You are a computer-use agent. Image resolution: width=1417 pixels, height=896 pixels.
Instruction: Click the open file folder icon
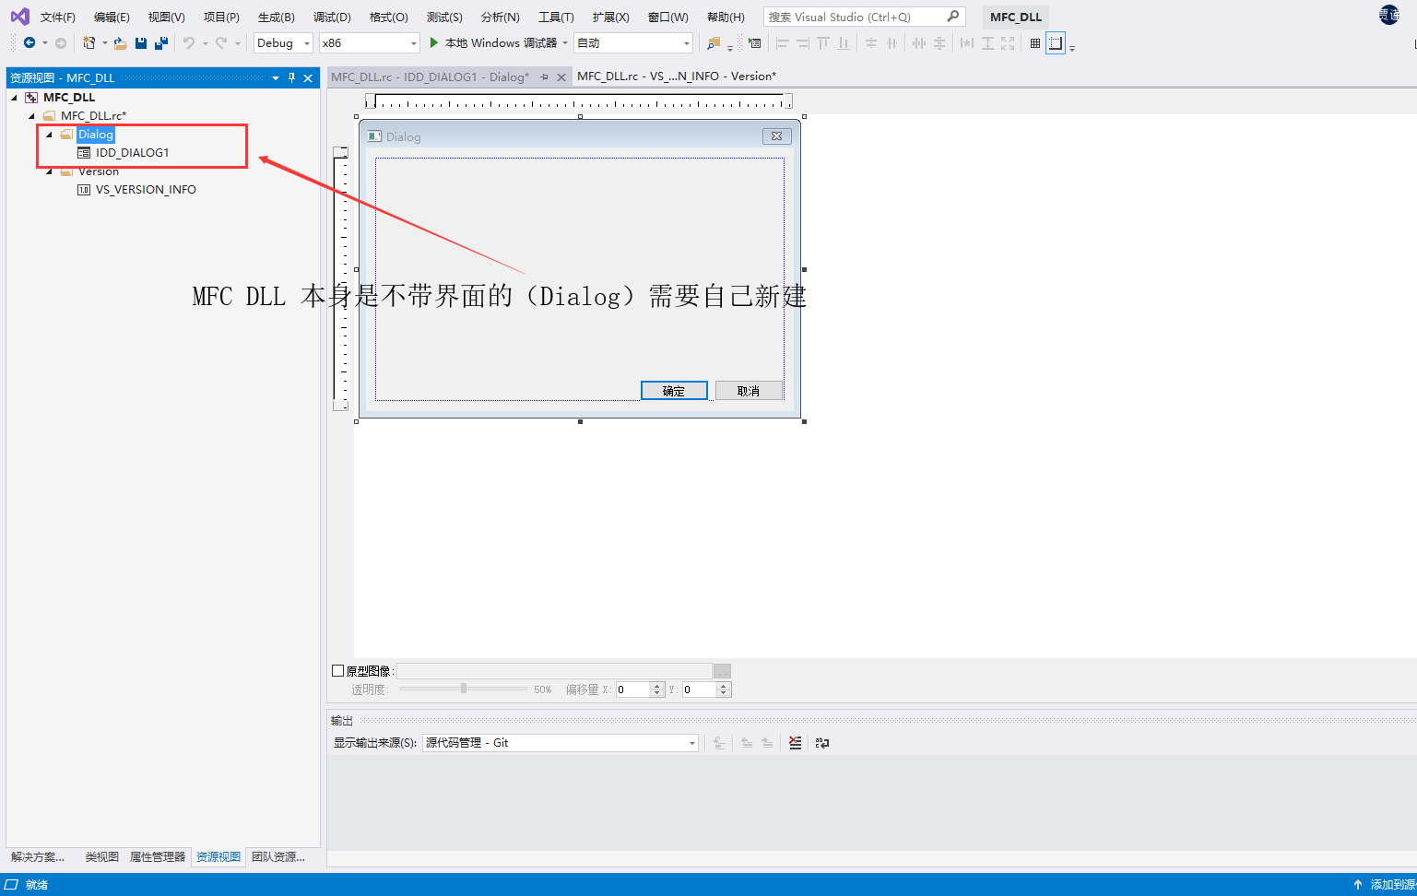120,42
